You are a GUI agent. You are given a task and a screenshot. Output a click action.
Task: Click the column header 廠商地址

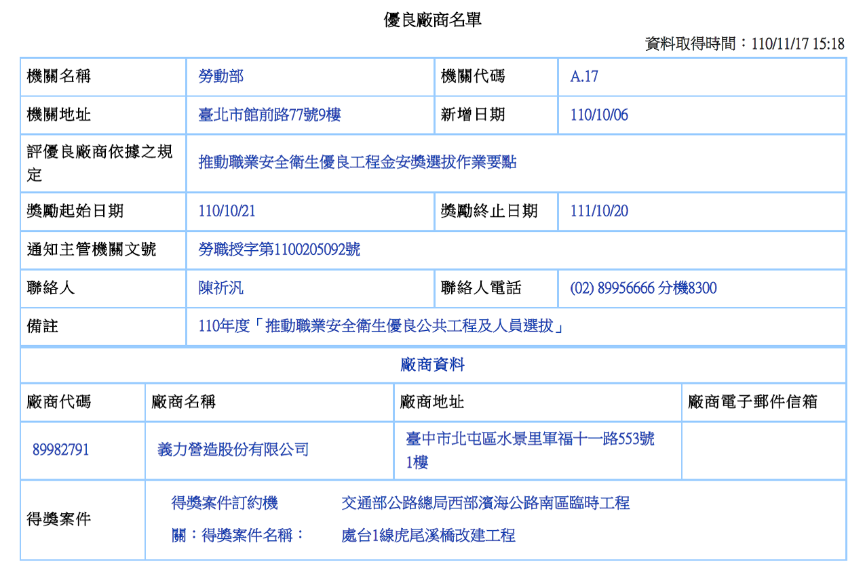tap(432, 403)
